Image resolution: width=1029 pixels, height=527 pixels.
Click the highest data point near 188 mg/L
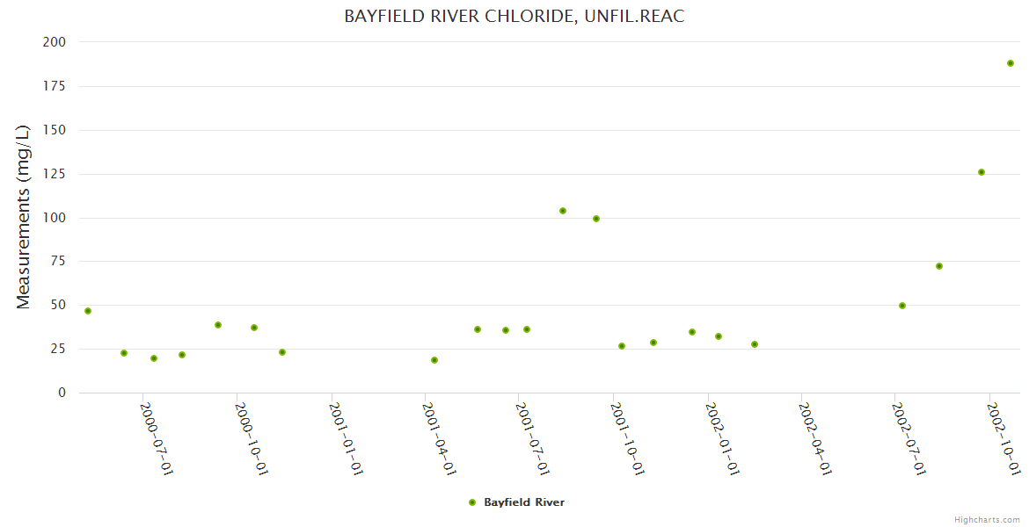point(1011,63)
